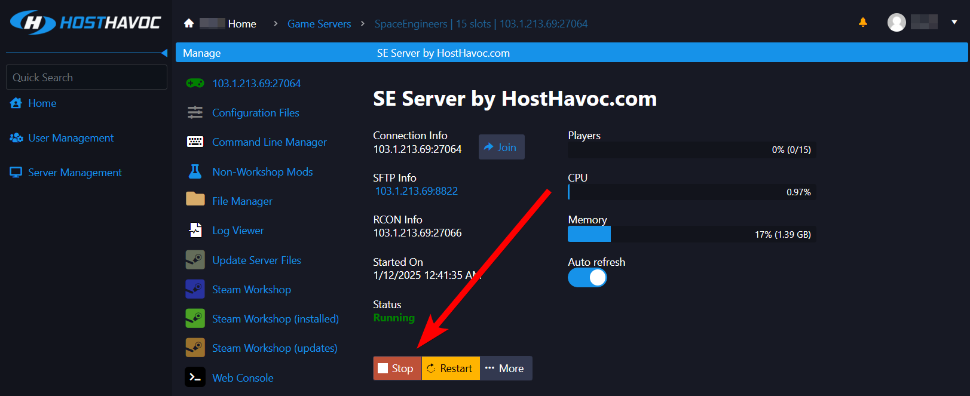
Task: Click the File Manager folder icon
Action: [x=195, y=199]
